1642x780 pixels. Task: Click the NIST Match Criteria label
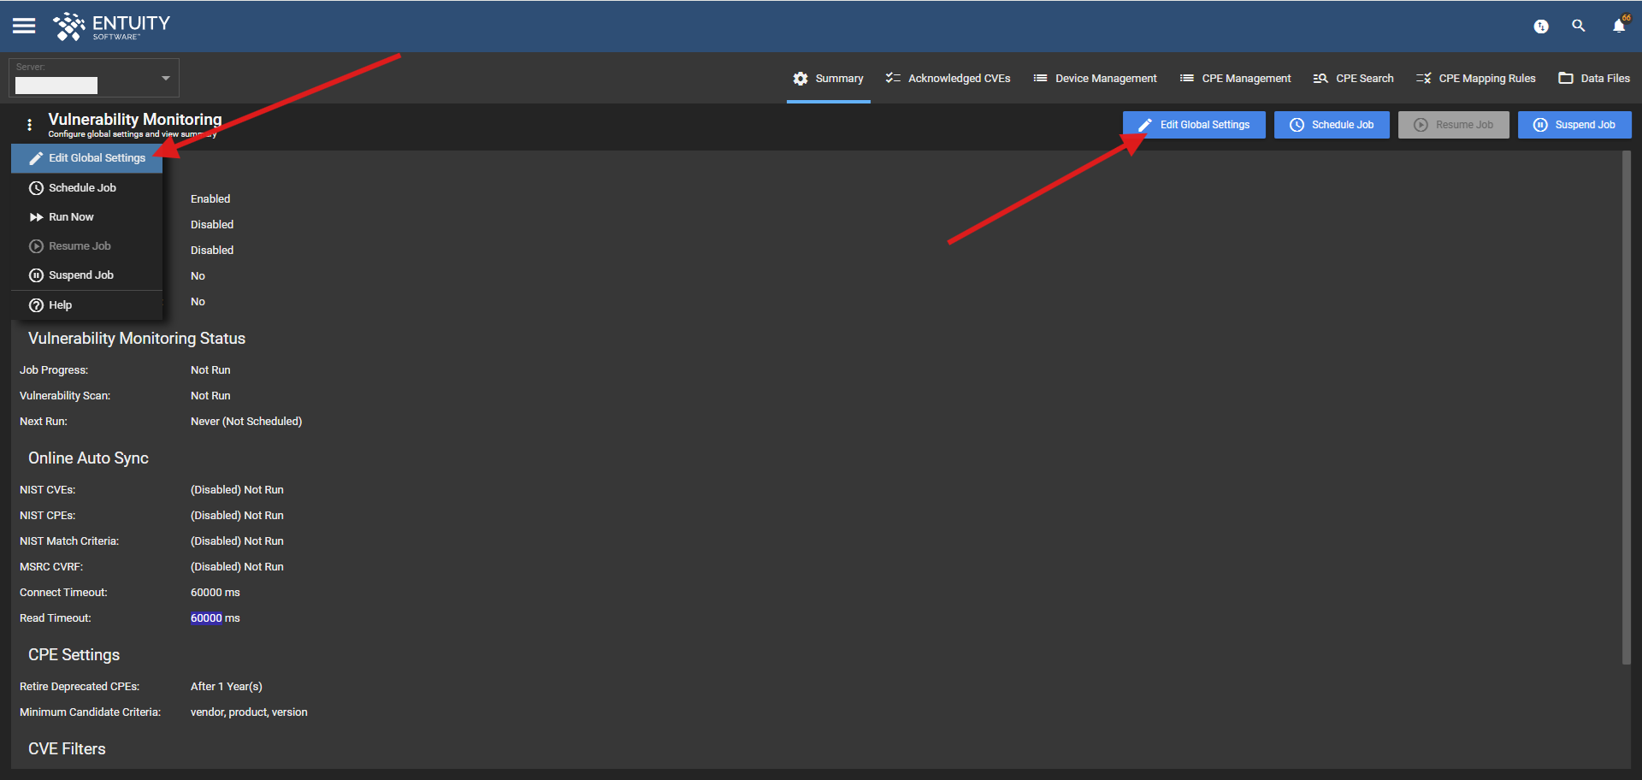(69, 541)
